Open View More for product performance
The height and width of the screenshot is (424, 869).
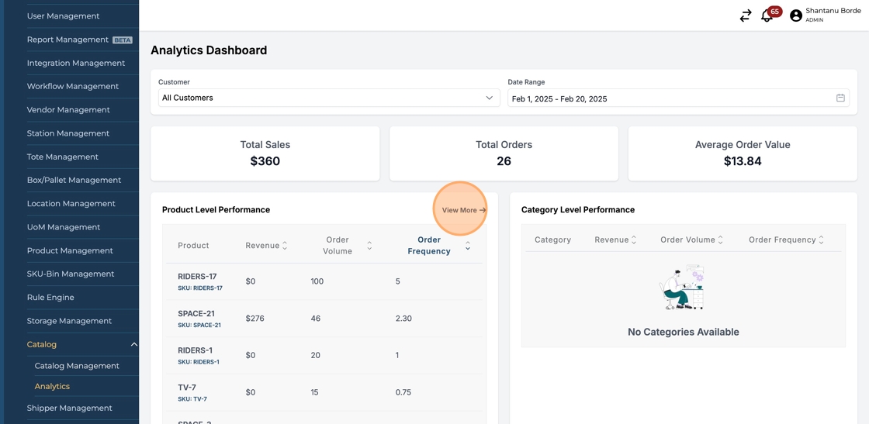pos(463,210)
